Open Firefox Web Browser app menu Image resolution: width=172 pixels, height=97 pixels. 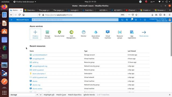25,2
